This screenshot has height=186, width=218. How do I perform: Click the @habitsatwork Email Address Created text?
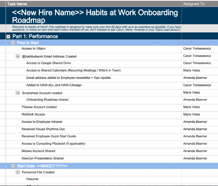49,57
